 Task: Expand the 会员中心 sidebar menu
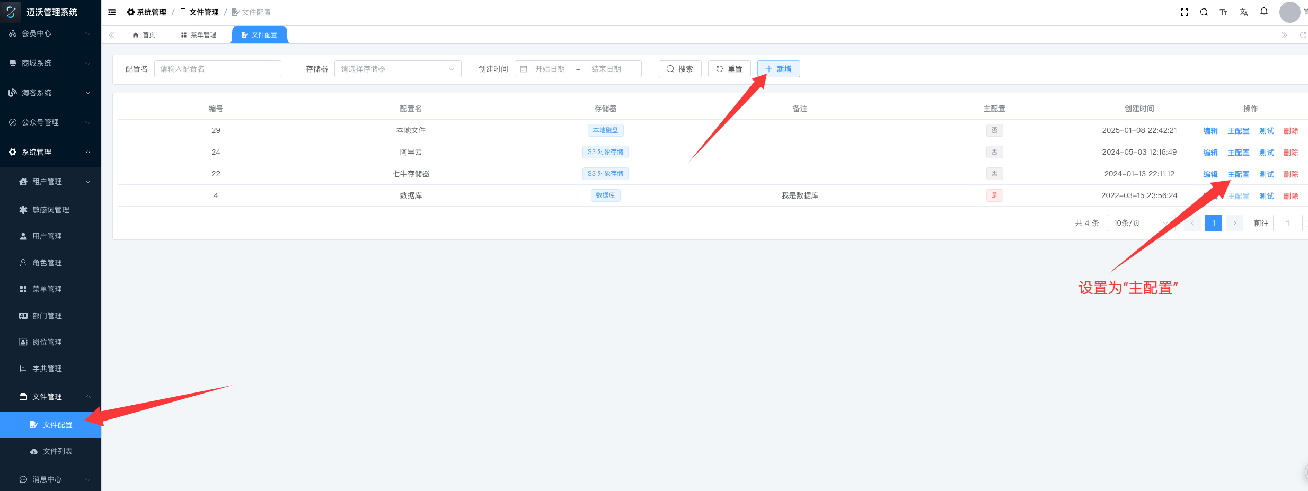[50, 33]
